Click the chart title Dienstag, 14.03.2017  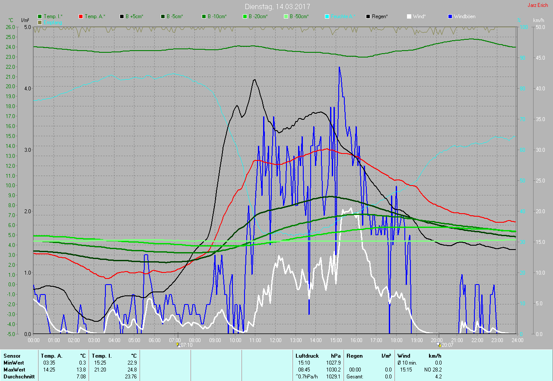(x=277, y=6)
